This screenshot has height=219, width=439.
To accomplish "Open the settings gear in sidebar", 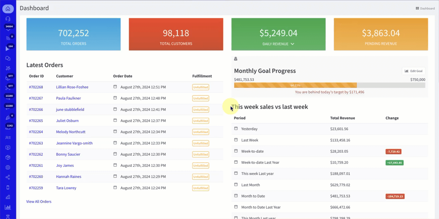I will tap(8, 167).
